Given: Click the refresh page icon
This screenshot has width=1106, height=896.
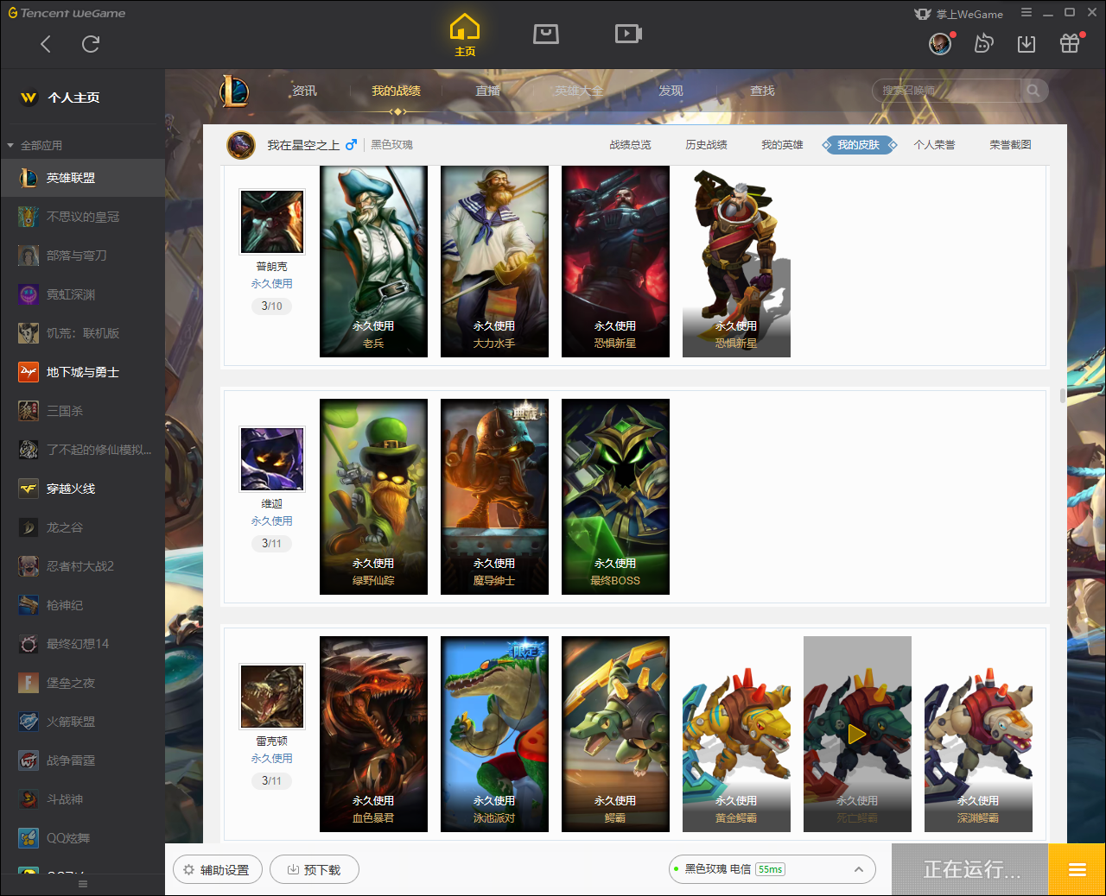Looking at the screenshot, I should click(x=91, y=44).
